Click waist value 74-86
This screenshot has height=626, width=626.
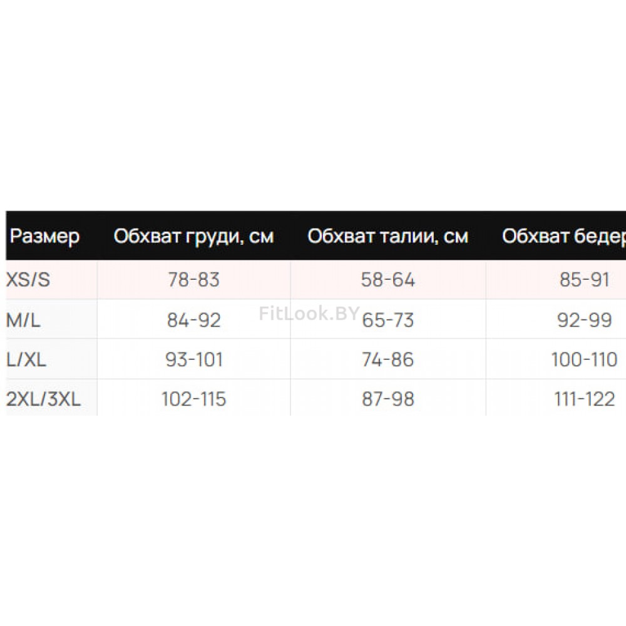coord(388,360)
